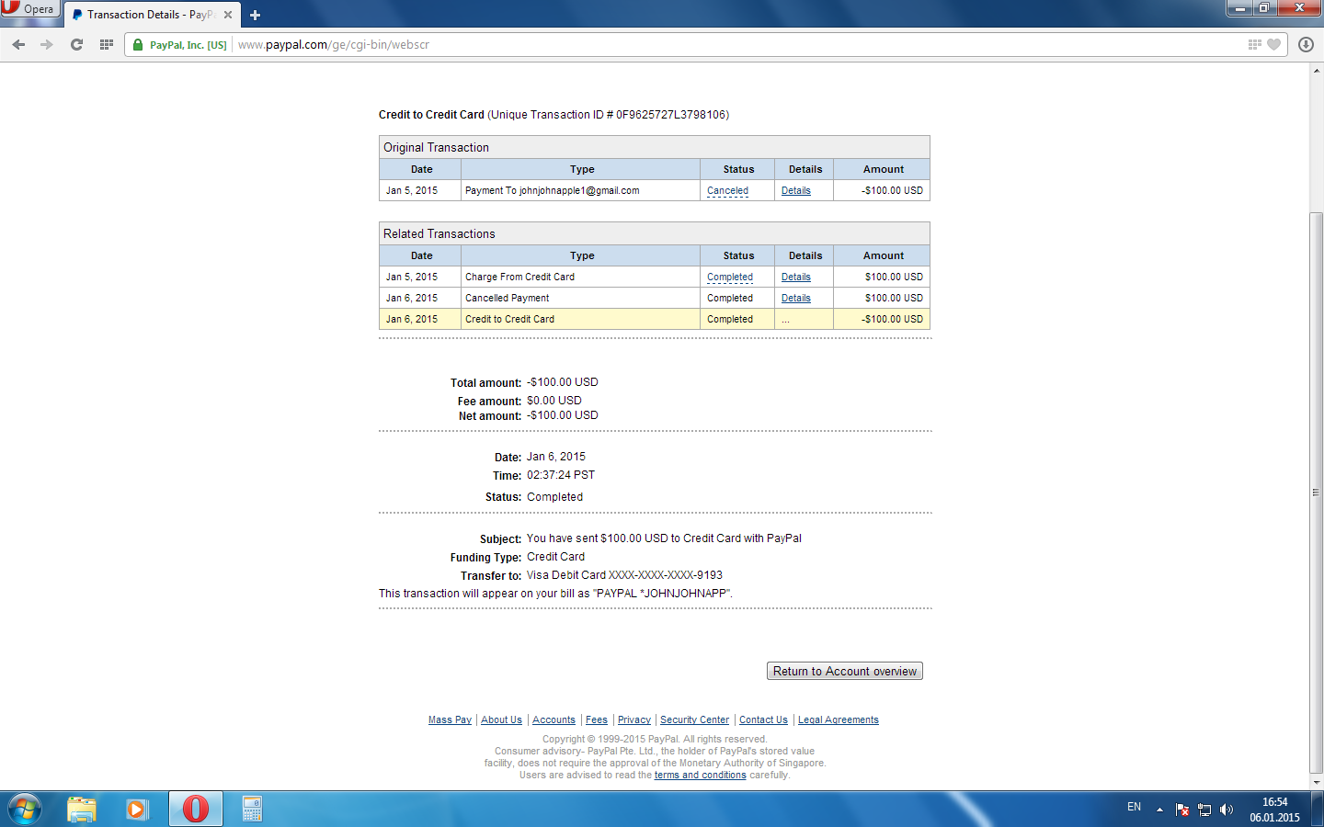Click the Total amount value -$100.00 USD
Screen dimensions: 1324x827
563,382
